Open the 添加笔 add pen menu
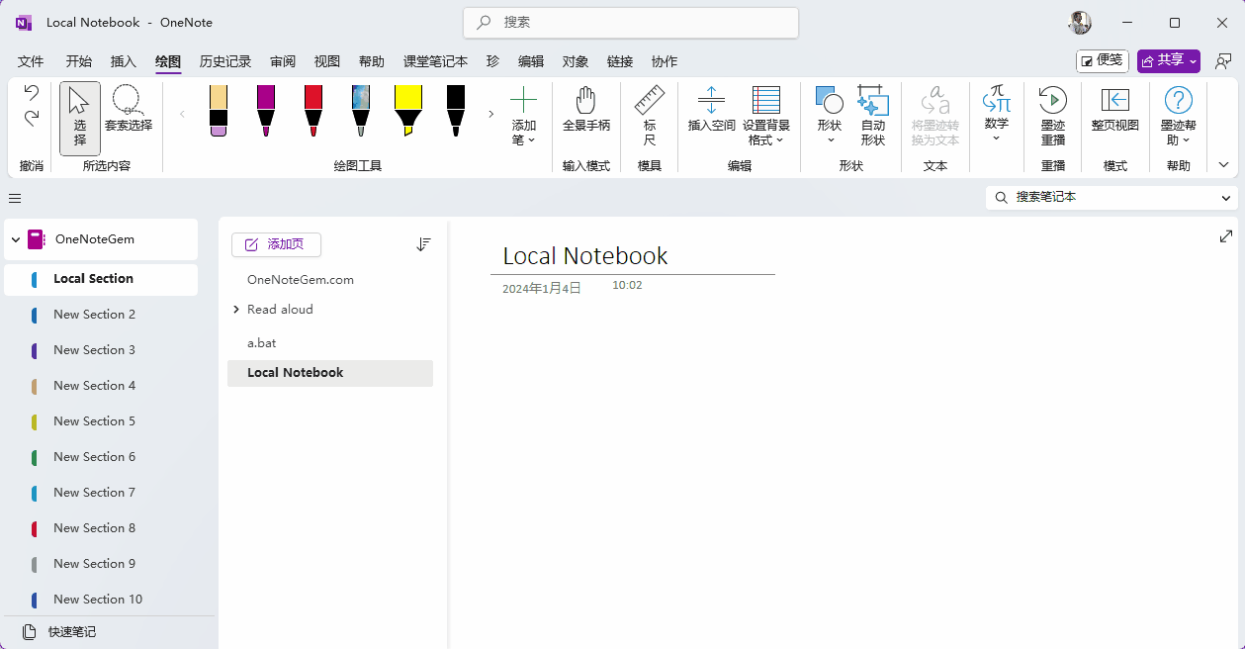 (x=523, y=117)
